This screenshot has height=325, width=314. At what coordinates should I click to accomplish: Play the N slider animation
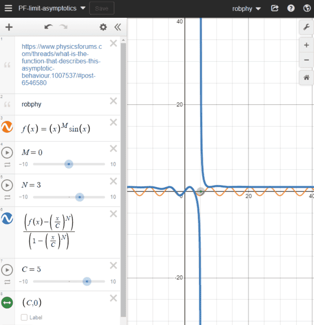[7, 185]
